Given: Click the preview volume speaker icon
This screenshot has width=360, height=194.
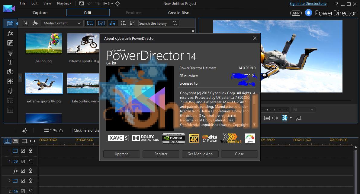Looking at the screenshot, I should coord(275,118).
